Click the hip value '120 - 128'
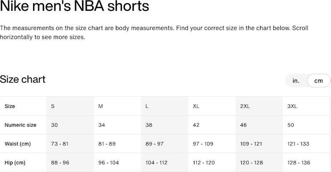 251,163
